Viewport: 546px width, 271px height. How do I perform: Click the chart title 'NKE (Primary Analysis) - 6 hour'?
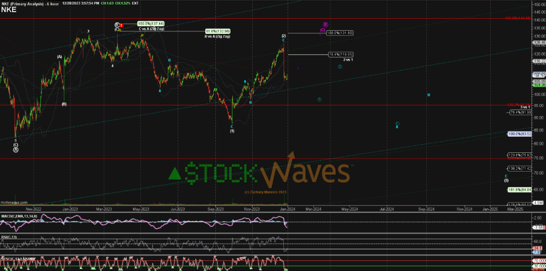click(30, 3)
